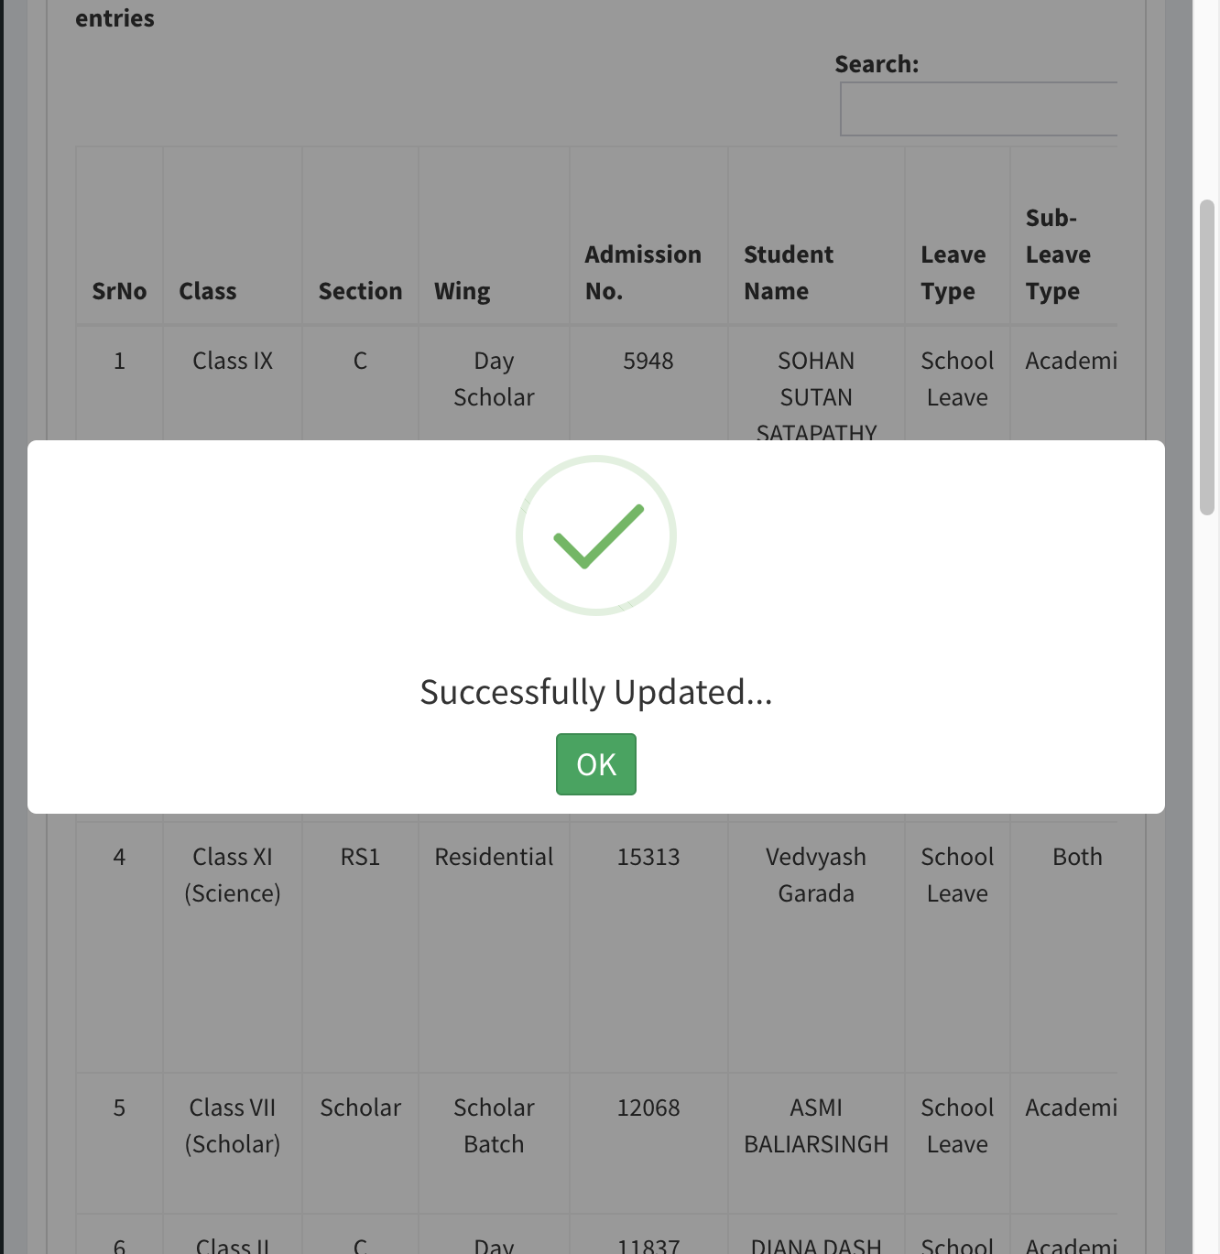Sort by the Class column header
This screenshot has height=1254, width=1220.
208,291
